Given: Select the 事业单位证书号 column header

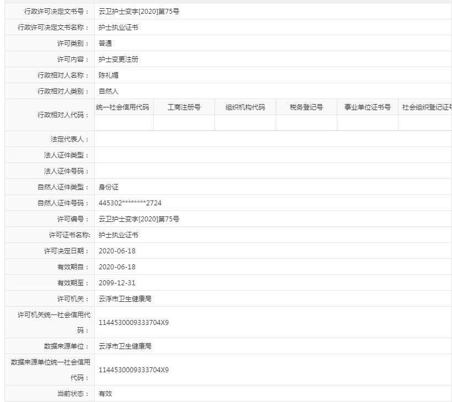Looking at the screenshot, I should tap(366, 107).
